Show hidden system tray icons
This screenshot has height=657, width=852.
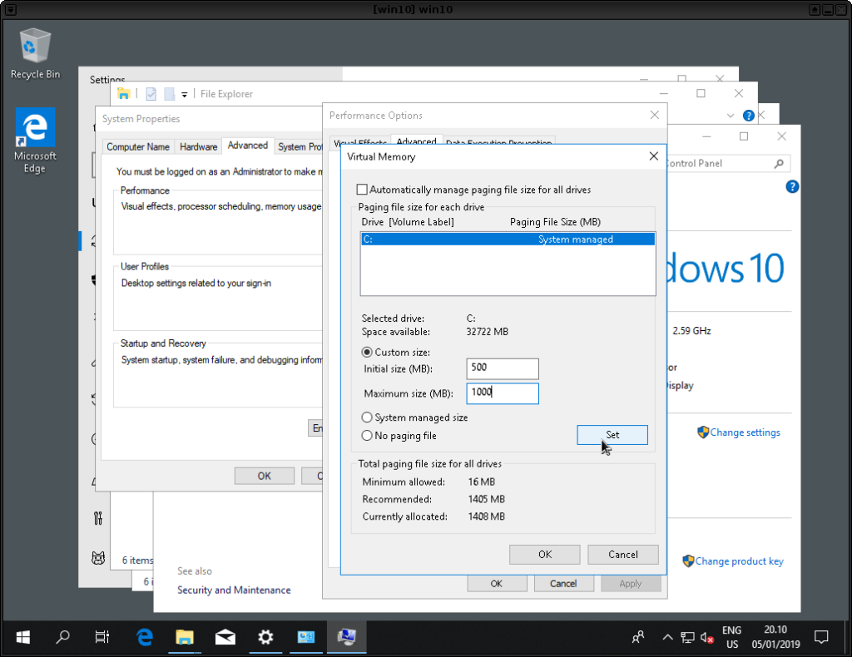668,637
